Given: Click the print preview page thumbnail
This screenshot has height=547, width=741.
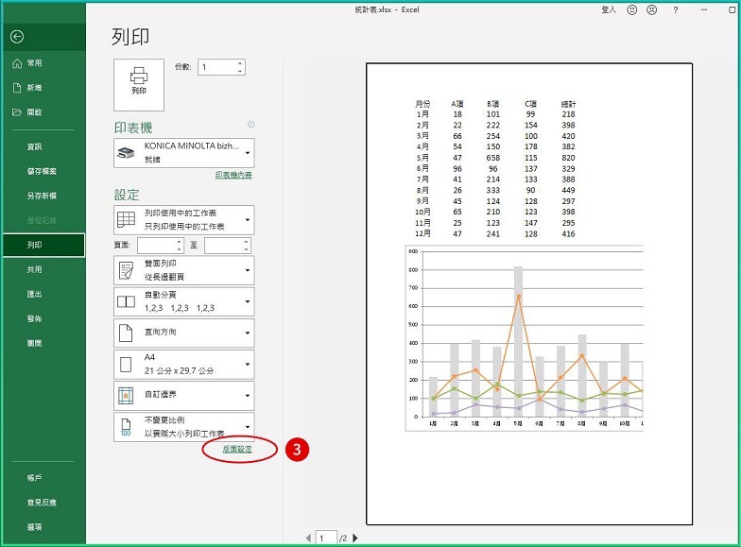Looking at the screenshot, I should click(529, 294).
